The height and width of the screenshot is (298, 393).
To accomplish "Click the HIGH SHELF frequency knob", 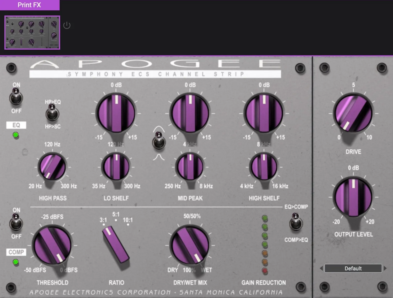I will coord(264,167).
